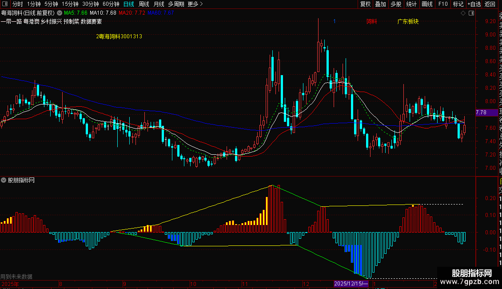502x289 pixels.
Task: Click month 9 on the time axis
Action: click(x=124, y=284)
